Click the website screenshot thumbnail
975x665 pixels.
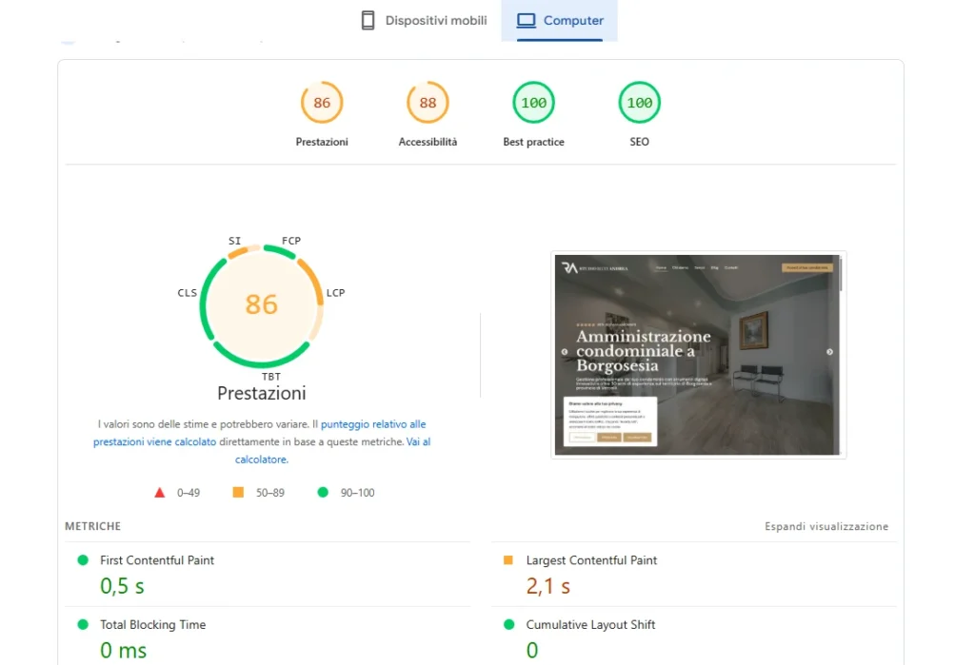click(698, 354)
